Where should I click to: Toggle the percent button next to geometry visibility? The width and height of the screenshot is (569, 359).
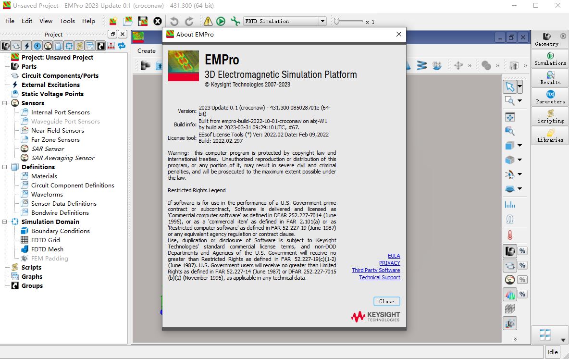coord(522,250)
